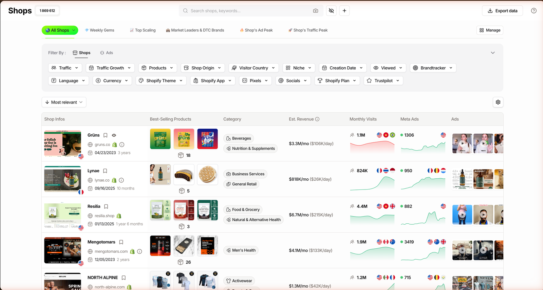The height and width of the screenshot is (290, 543).
Task: Open the Most relevant sort dropdown
Action: click(x=64, y=102)
